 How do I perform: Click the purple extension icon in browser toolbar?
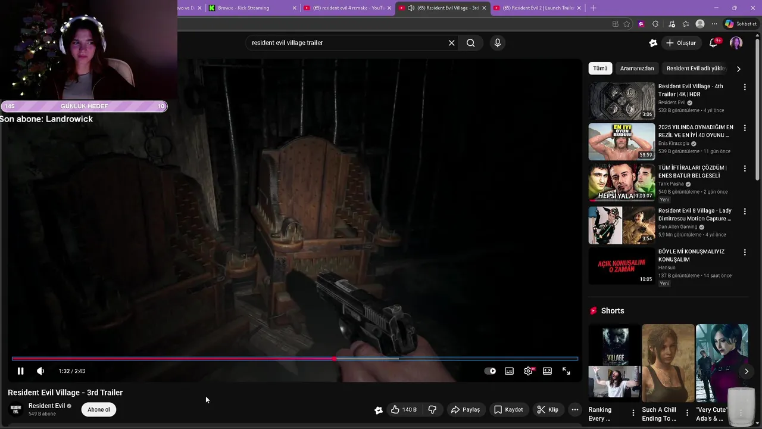tap(641, 24)
